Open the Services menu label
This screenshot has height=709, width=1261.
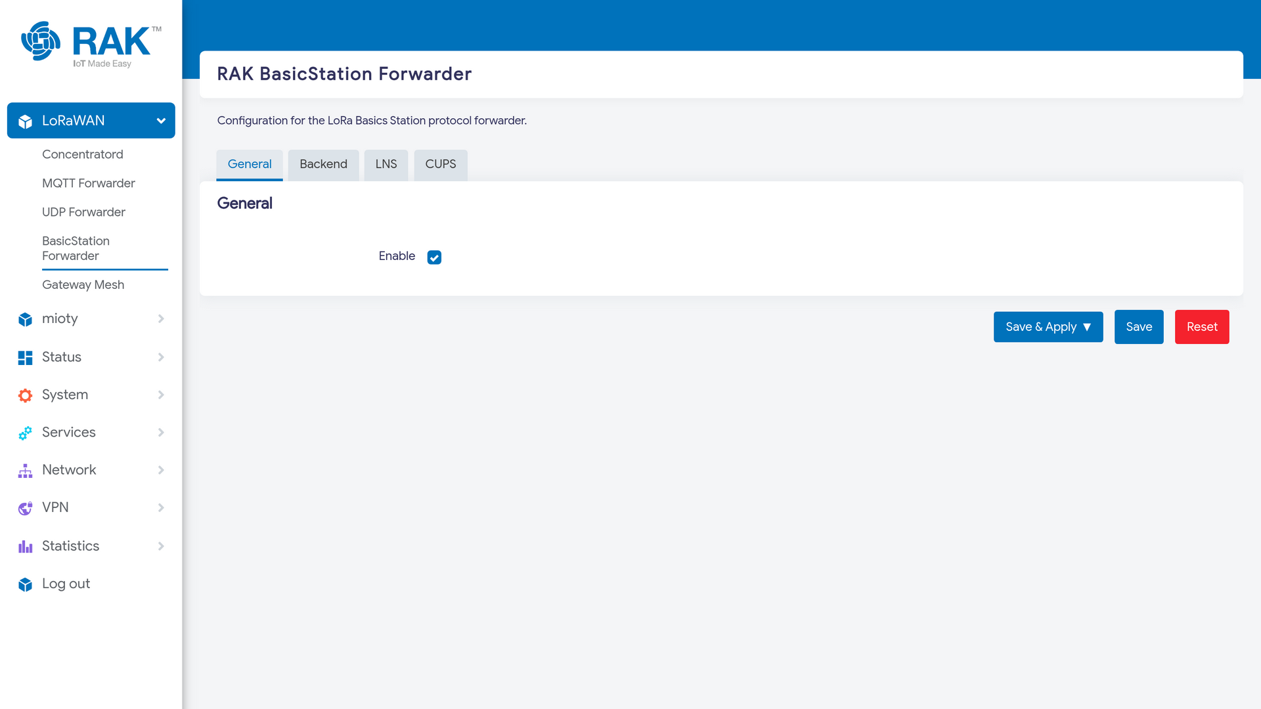69,432
